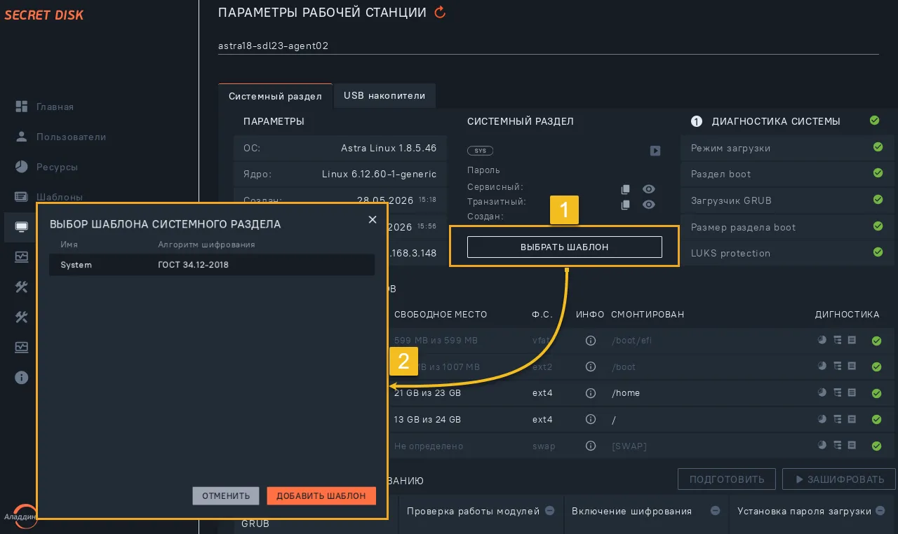The height and width of the screenshot is (534, 898).
Task: Open the tree diagnostic icon for [SWAP]
Action: point(838,445)
